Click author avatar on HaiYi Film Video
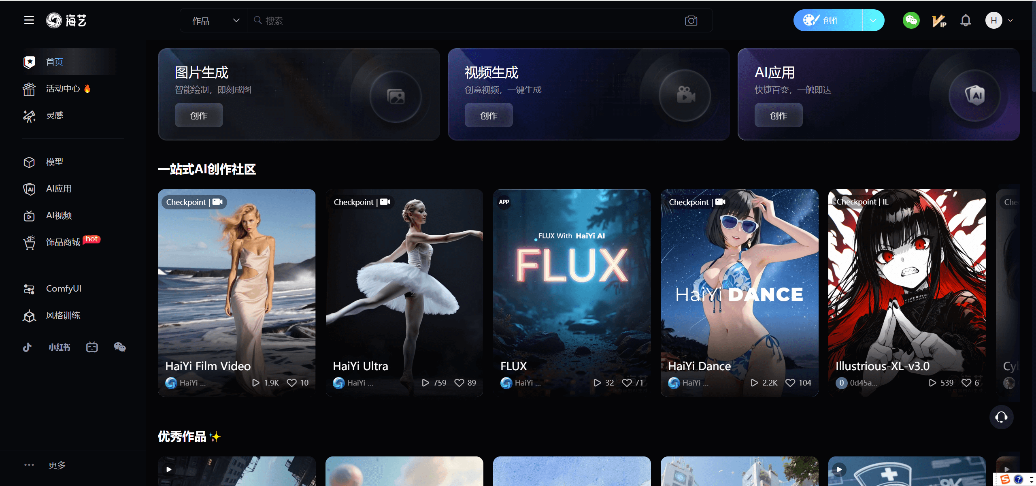 pyautogui.click(x=171, y=383)
